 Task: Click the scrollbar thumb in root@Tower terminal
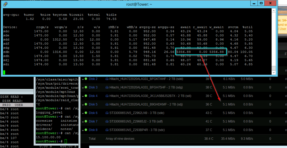[274, 68]
